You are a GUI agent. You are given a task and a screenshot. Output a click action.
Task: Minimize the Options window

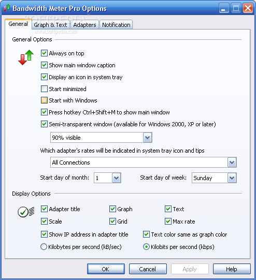point(224,8)
